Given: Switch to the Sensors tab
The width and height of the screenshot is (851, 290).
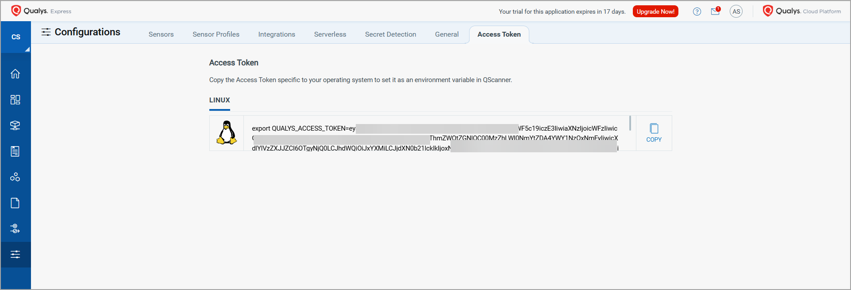Looking at the screenshot, I should [x=161, y=34].
